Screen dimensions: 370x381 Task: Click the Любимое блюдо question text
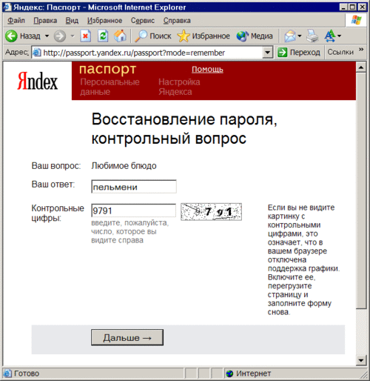click(x=124, y=166)
